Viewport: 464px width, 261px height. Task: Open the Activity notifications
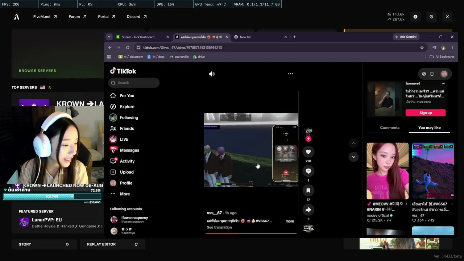127,161
